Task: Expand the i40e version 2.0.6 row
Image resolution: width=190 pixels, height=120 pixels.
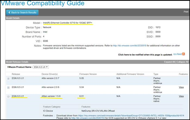Action: pos(8,87)
